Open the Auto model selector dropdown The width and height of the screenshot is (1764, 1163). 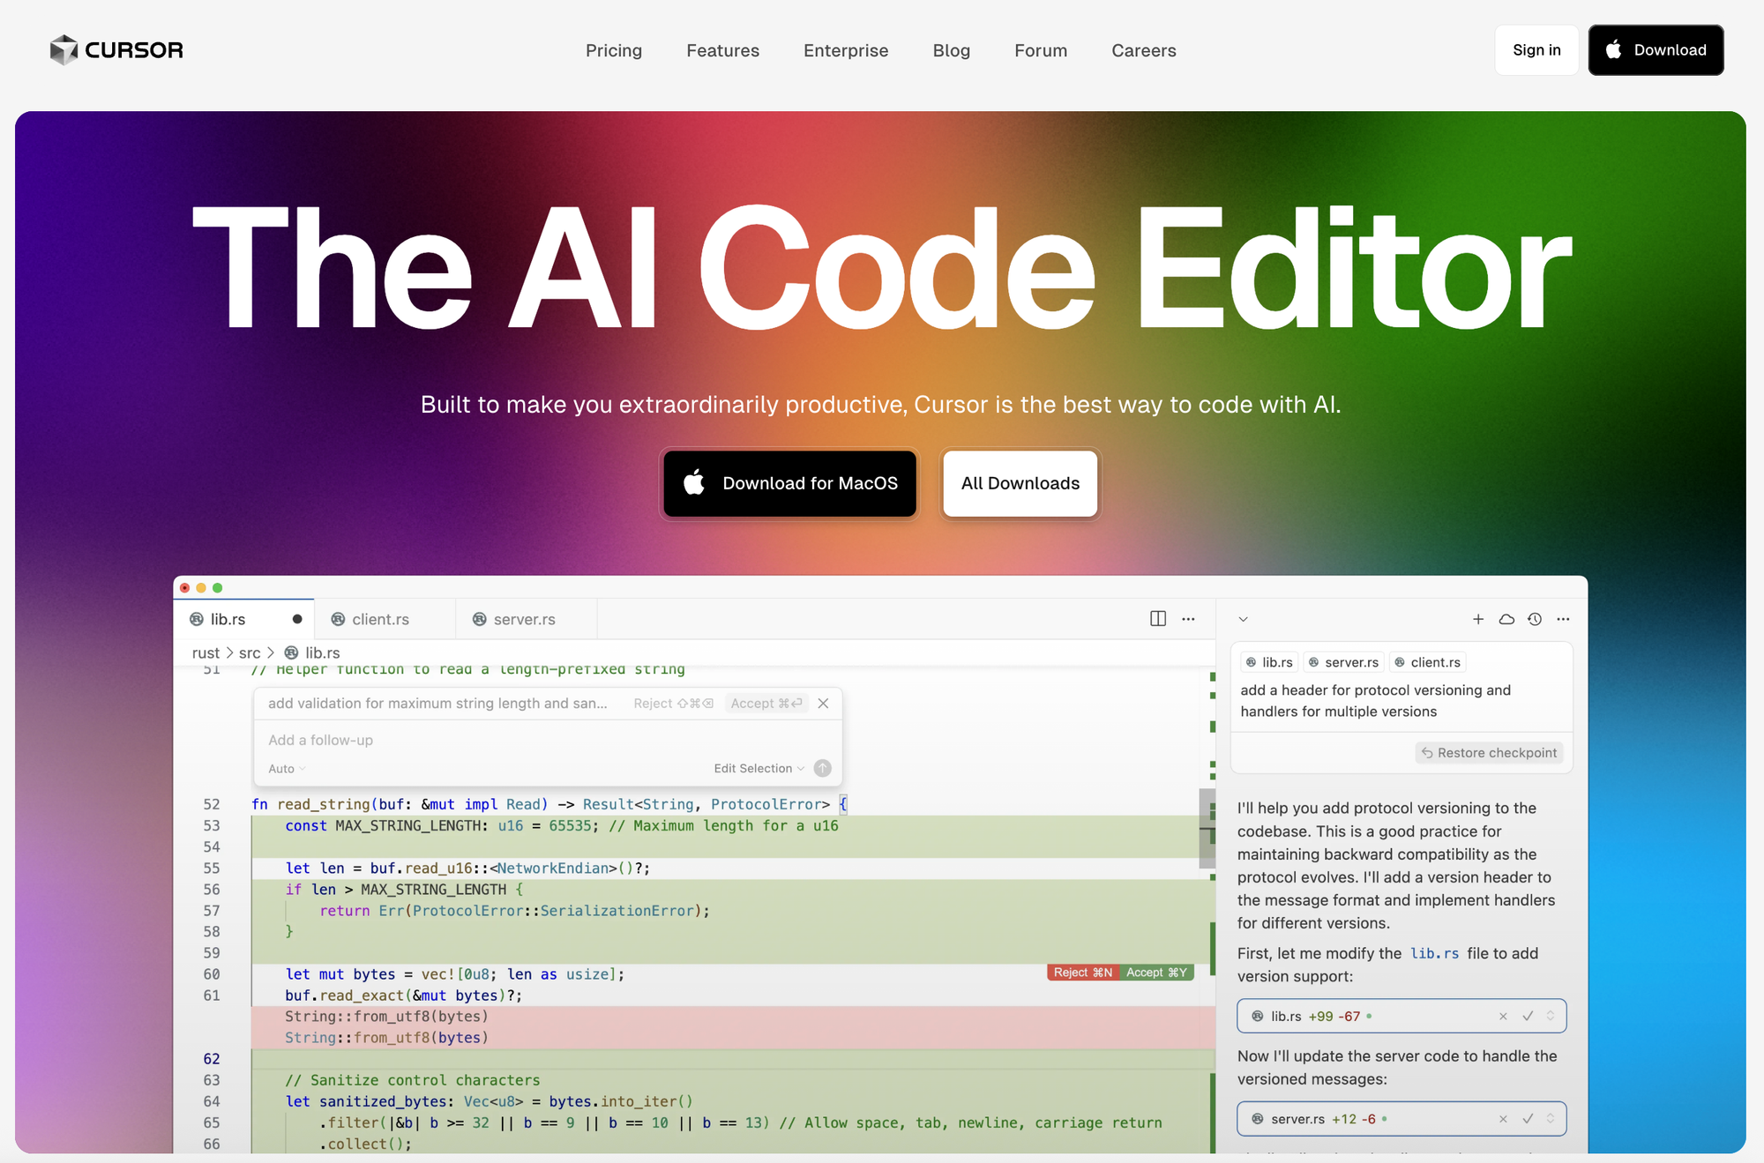point(284,768)
